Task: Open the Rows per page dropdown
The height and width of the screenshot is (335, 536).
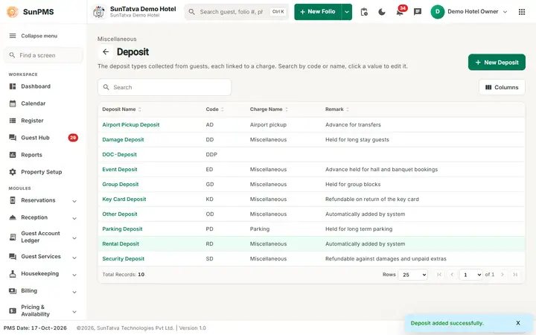Action: (x=412, y=275)
